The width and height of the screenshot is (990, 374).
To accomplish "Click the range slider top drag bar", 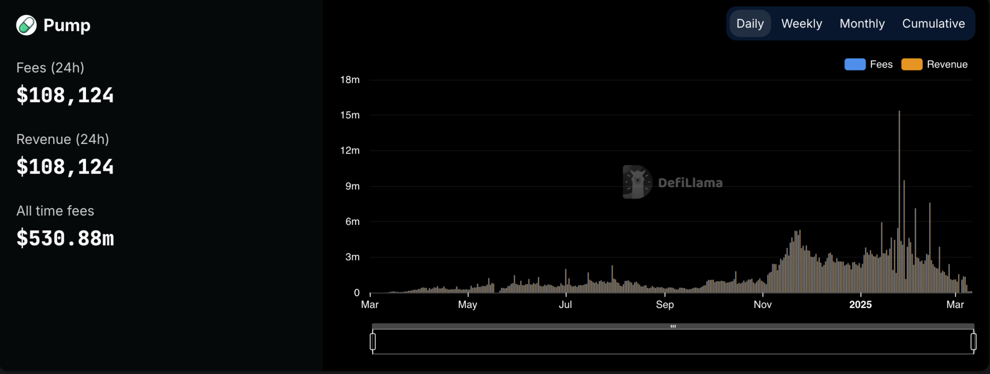I will click(x=673, y=326).
